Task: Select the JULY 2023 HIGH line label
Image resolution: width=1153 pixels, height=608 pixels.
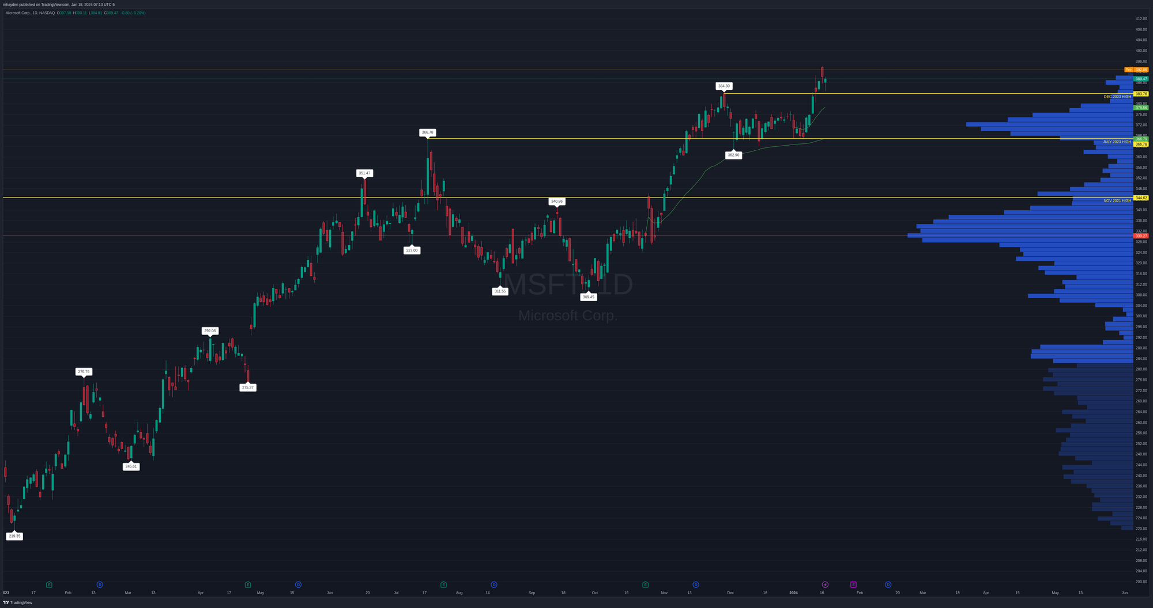Action: [1117, 142]
